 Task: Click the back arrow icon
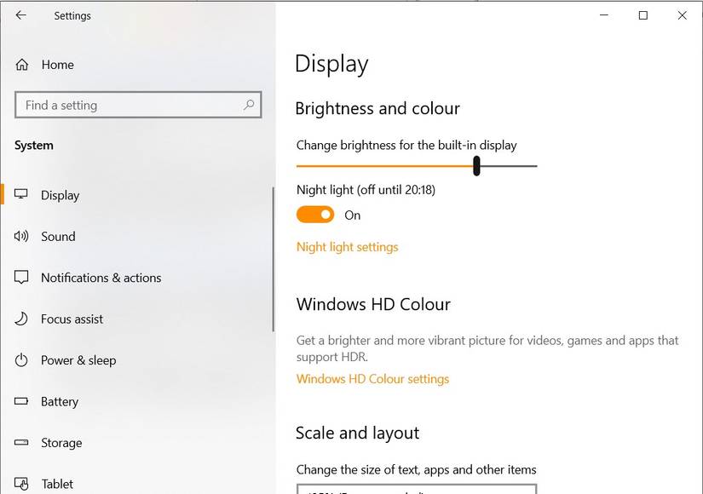tap(20, 15)
